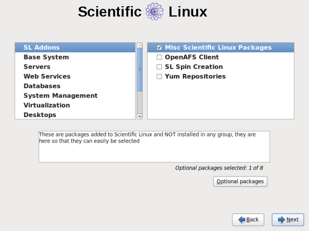
Task: Select System Management category
Action: coord(60,95)
